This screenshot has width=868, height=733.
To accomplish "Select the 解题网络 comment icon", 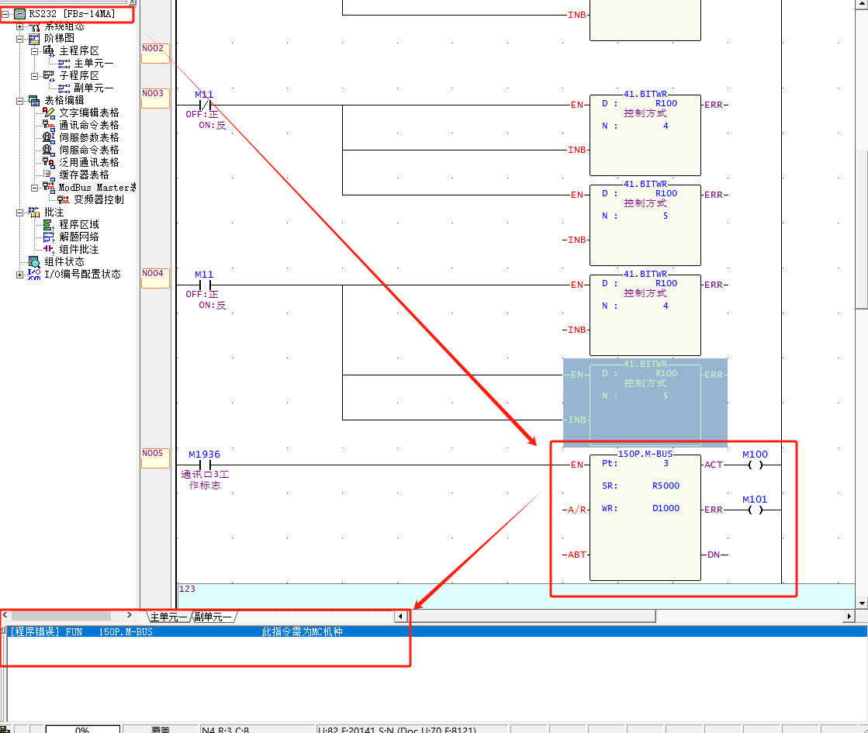I will (x=49, y=237).
